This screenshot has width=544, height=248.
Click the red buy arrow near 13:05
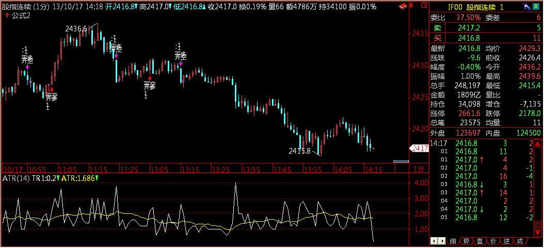click(150, 78)
